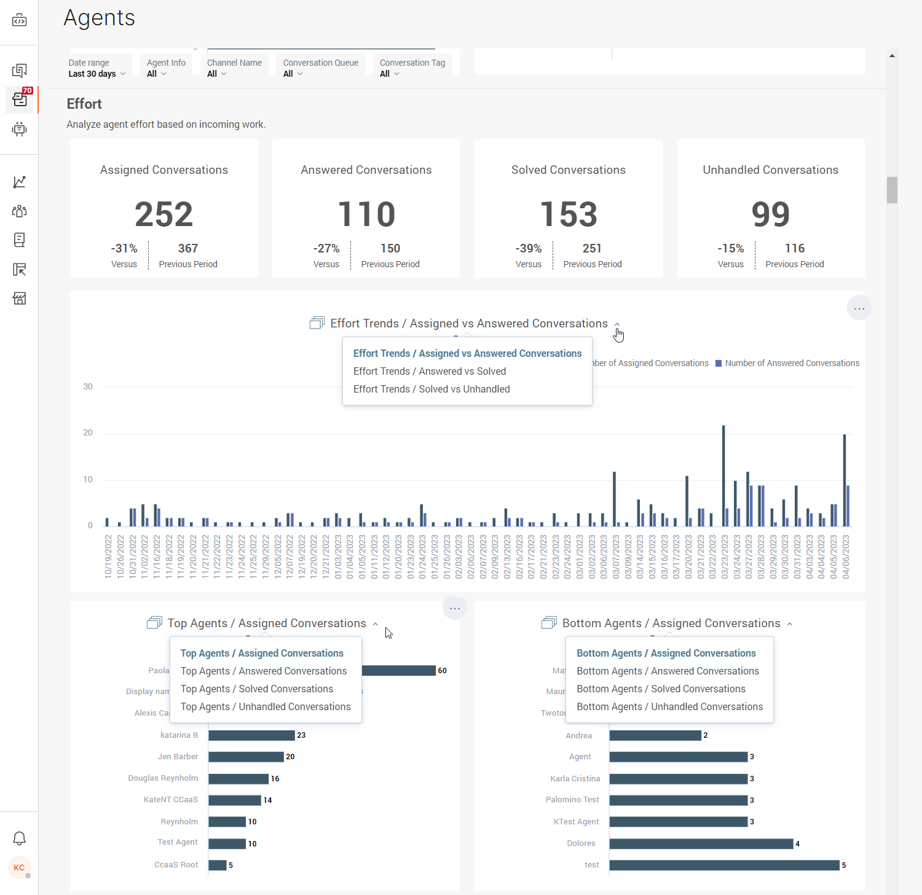Choose Top Agents / Unhandled Conversations option
Image resolution: width=922 pixels, height=895 pixels.
pos(265,706)
